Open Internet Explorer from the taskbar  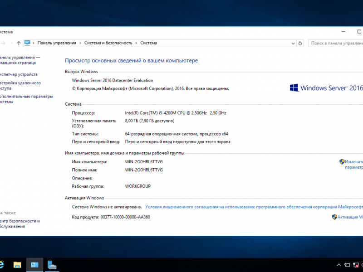tap(1, 265)
